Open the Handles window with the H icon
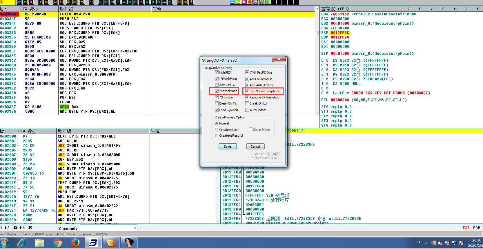The width and height of the screenshot is (483, 249). pos(130,2)
